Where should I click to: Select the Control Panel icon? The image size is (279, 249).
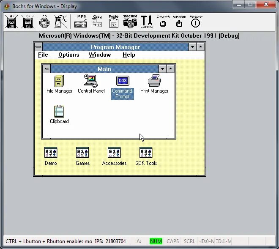tap(91, 84)
